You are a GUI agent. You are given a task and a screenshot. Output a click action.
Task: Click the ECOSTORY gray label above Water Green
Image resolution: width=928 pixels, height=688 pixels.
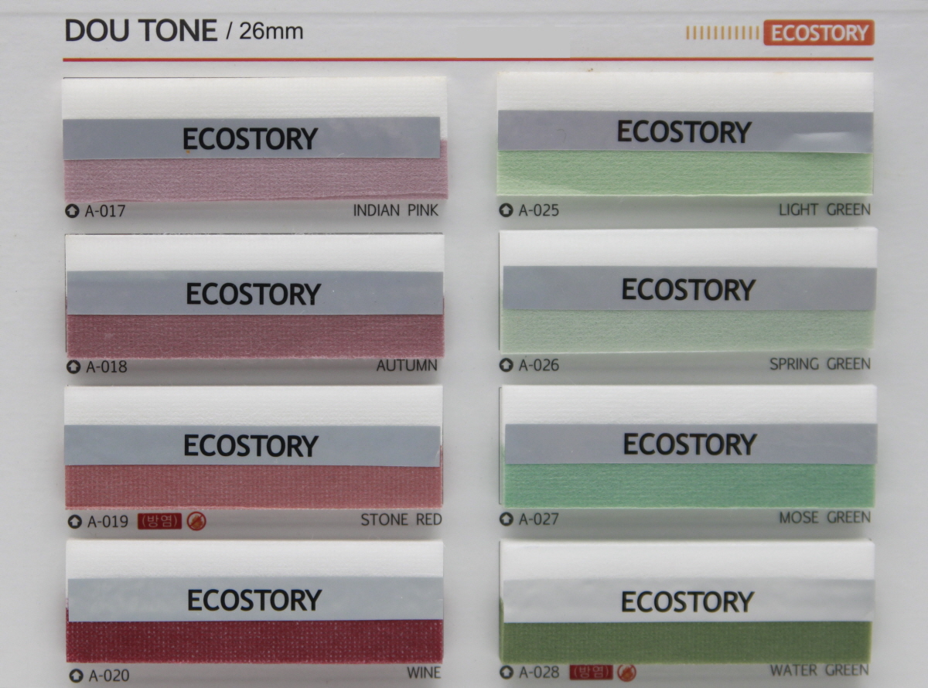688,601
